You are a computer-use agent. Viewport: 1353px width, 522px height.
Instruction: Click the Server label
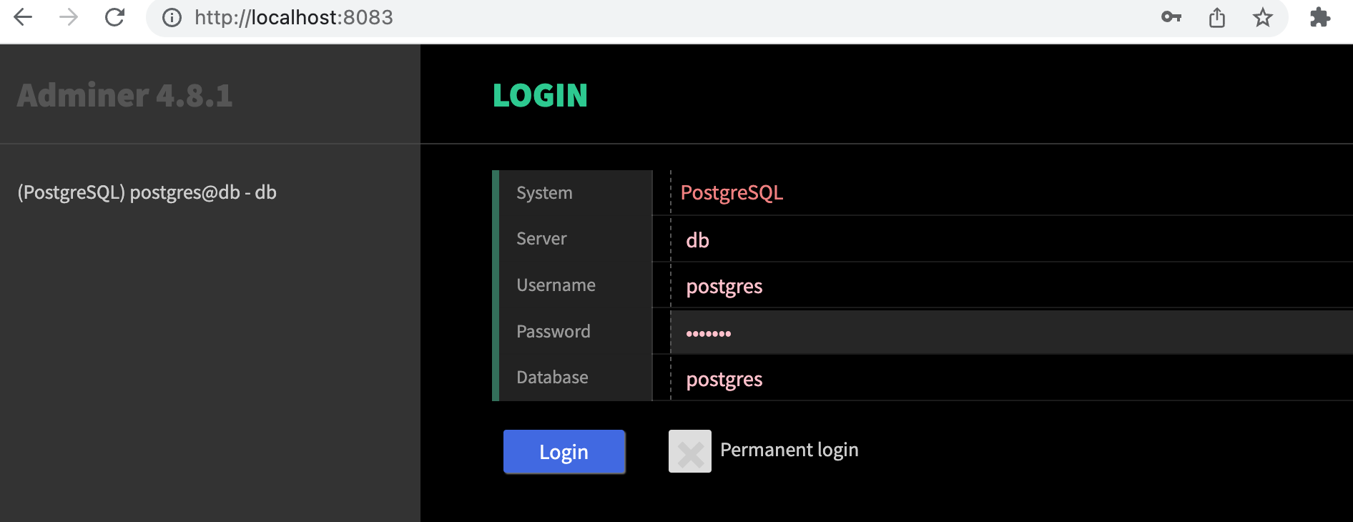(x=541, y=239)
